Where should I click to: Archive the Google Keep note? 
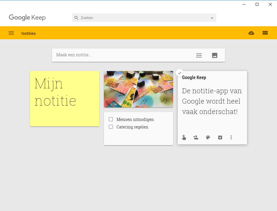[220, 137]
